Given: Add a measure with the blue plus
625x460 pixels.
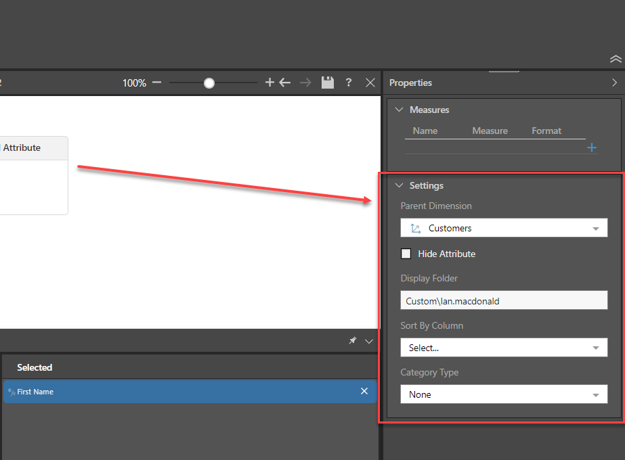Looking at the screenshot, I should (591, 147).
